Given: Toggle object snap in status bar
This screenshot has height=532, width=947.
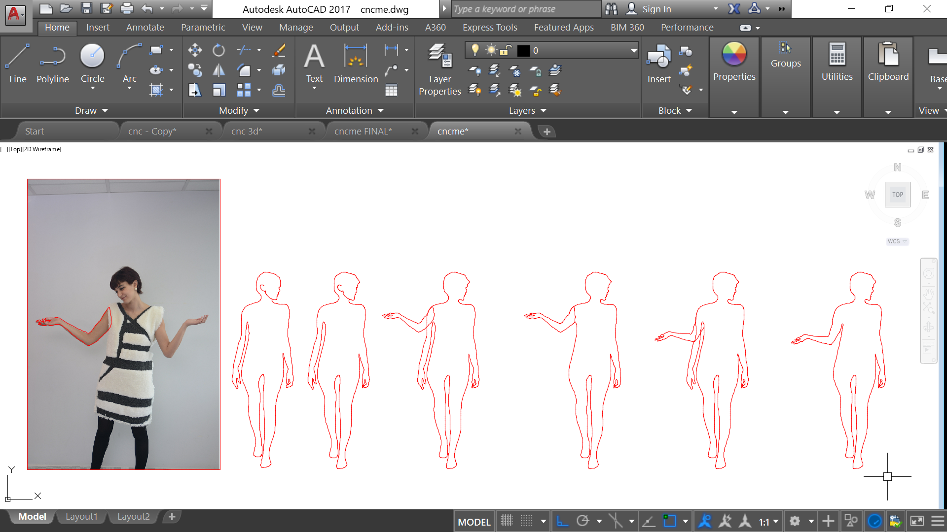Looking at the screenshot, I should click(x=670, y=521).
